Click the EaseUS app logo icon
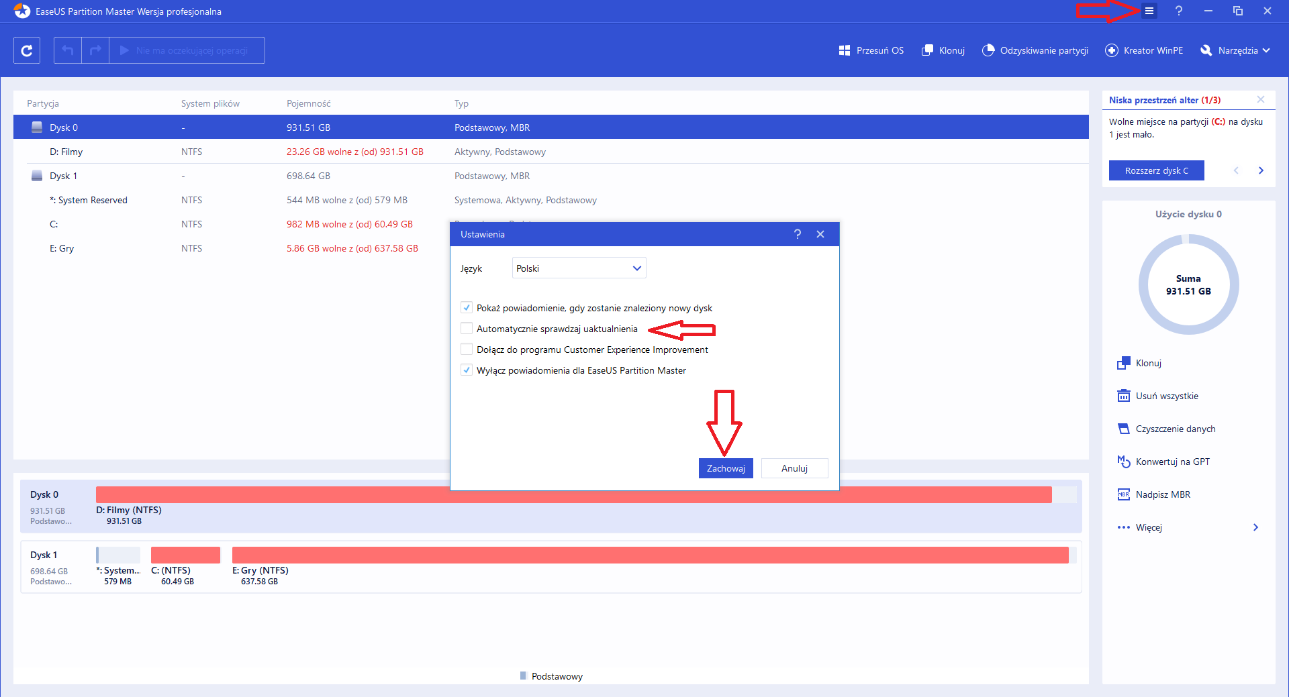 point(21,11)
